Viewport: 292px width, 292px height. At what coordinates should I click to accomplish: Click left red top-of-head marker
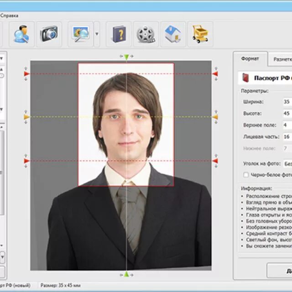26,74
